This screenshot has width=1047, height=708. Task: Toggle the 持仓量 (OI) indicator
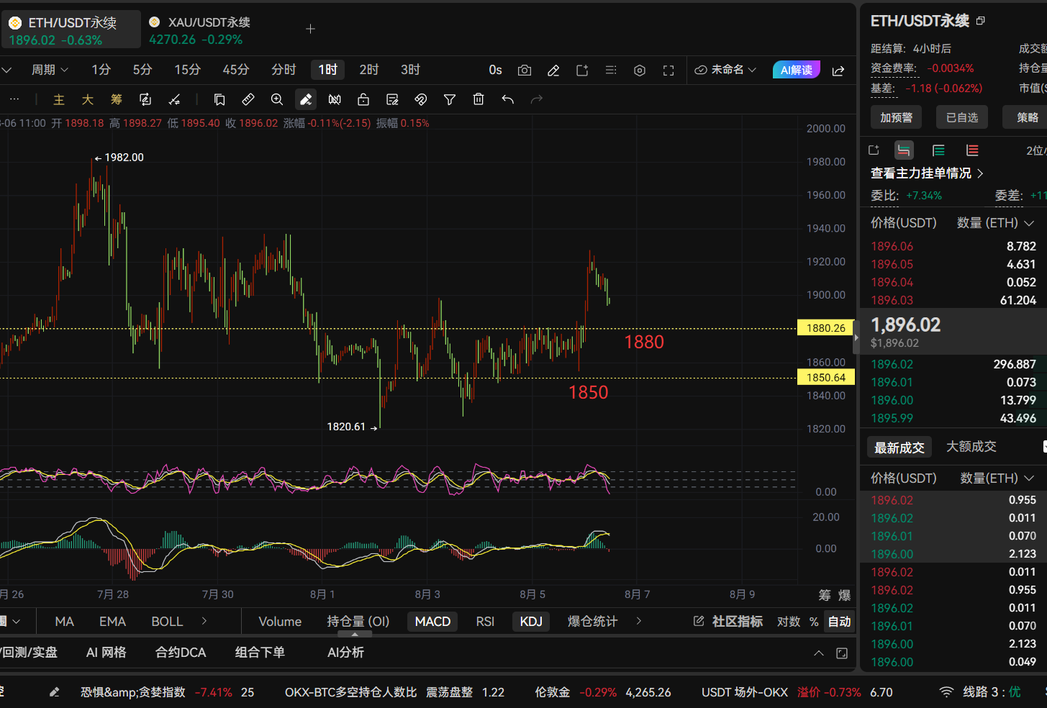click(x=358, y=622)
